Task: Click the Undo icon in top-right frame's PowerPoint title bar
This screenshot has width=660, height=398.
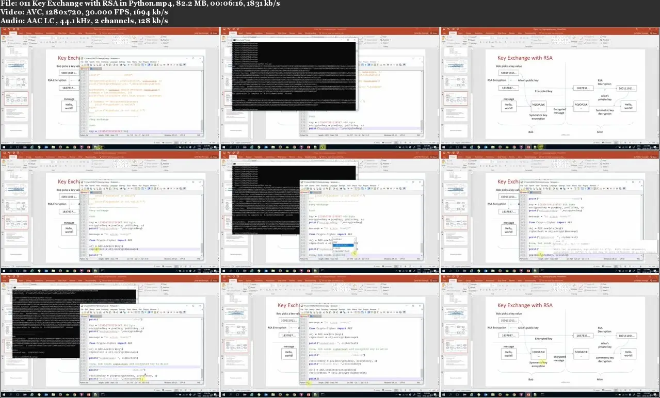Action: click(x=448, y=29)
